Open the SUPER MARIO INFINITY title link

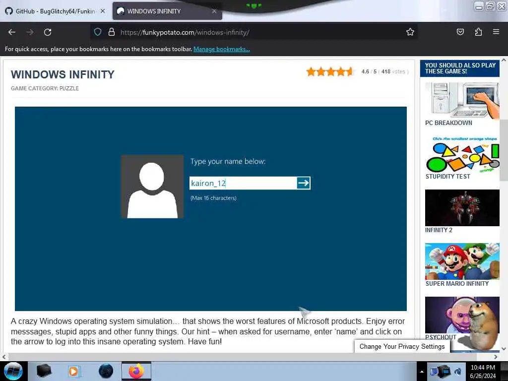(457, 284)
